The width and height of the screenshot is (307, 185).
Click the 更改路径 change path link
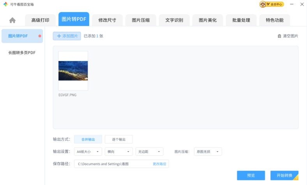click(x=159, y=164)
